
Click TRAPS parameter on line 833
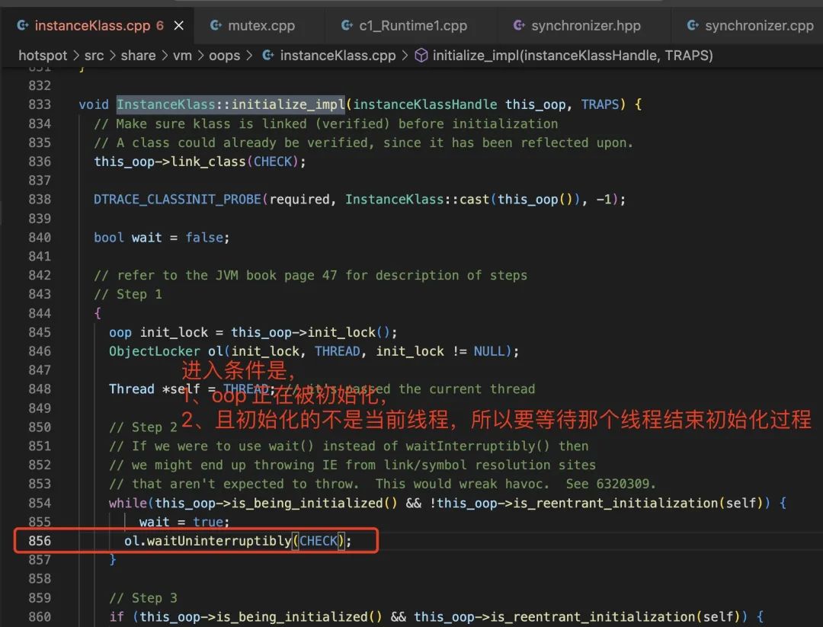(x=600, y=104)
